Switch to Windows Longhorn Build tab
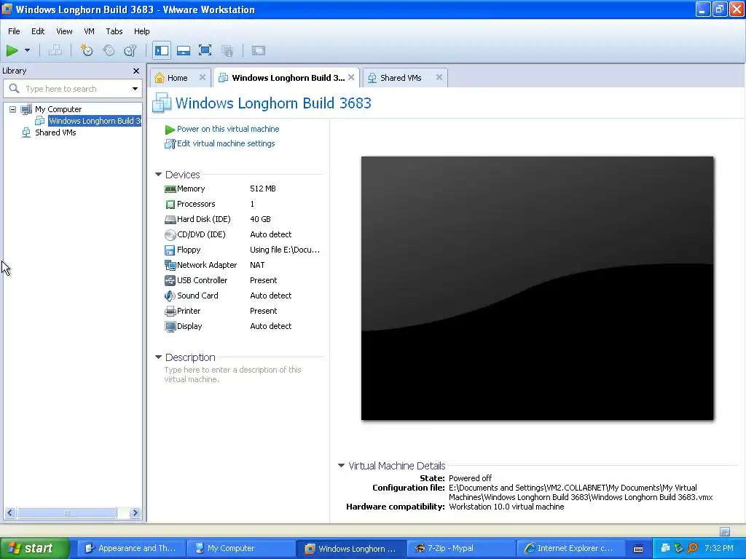 [x=288, y=78]
